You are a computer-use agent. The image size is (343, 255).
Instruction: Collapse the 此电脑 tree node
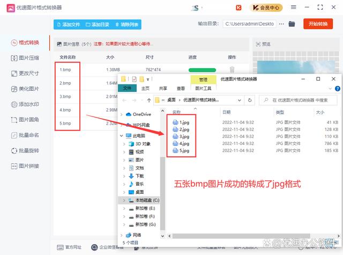122,136
